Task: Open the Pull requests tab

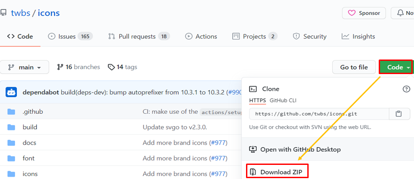Action: coord(139,37)
